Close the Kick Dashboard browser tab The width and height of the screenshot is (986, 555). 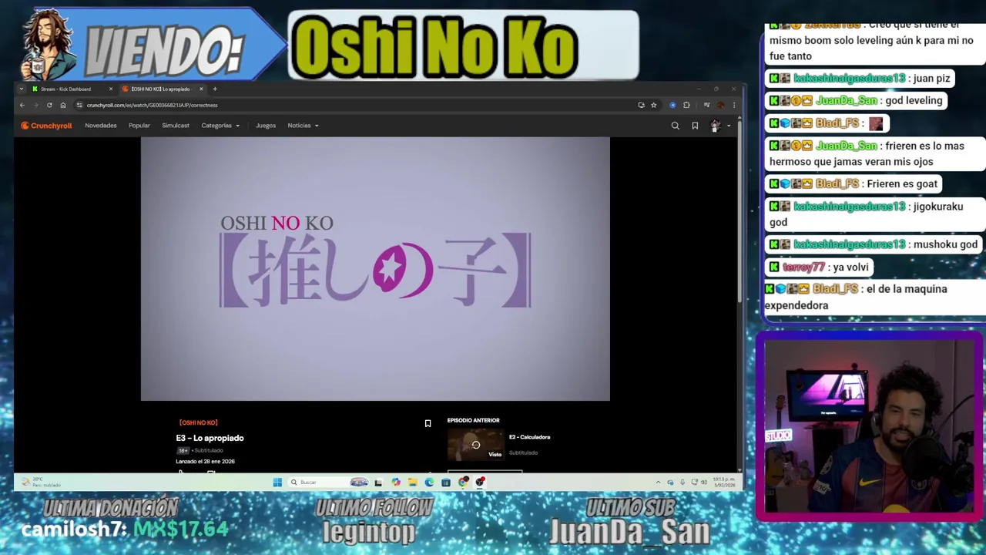(110, 89)
